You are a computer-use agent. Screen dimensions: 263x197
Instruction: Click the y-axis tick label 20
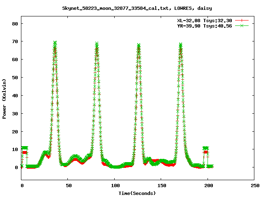pyautogui.click(x=15, y=132)
